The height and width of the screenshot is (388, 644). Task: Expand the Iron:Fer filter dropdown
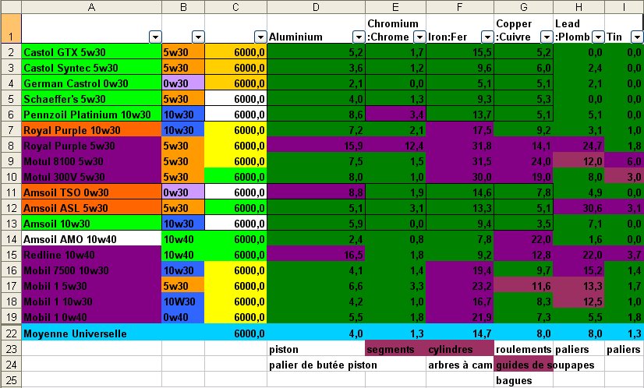click(485, 37)
